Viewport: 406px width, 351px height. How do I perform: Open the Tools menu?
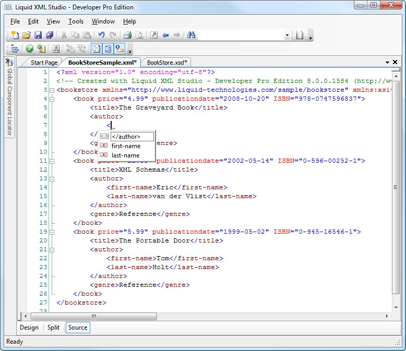click(x=76, y=21)
